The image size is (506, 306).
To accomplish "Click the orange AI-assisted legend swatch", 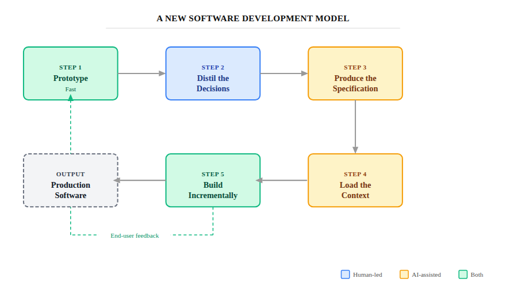I will point(404,274).
